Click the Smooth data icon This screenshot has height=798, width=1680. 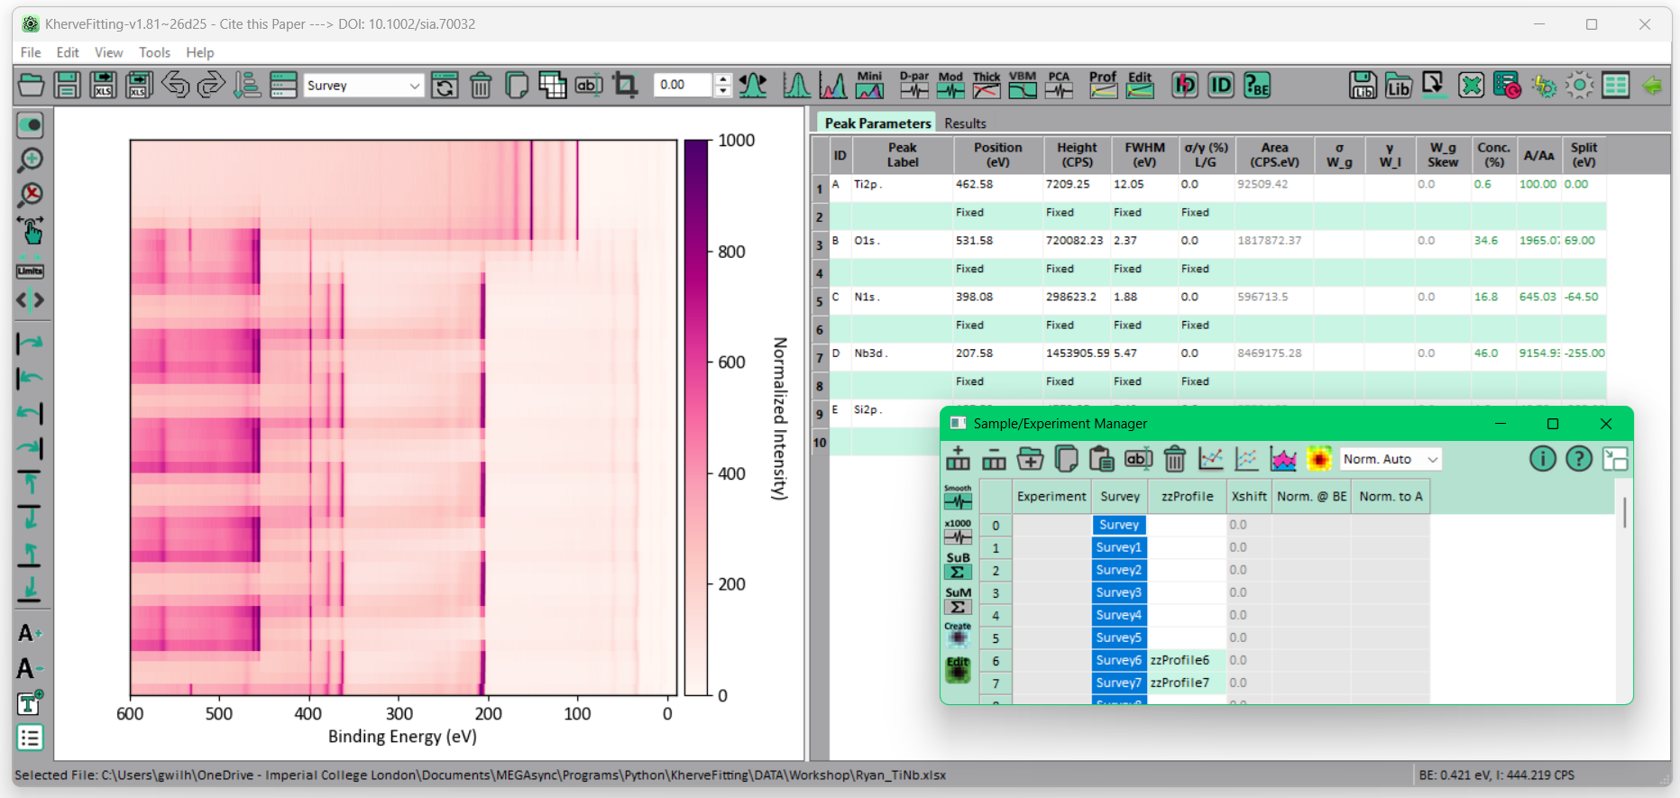[958, 497]
